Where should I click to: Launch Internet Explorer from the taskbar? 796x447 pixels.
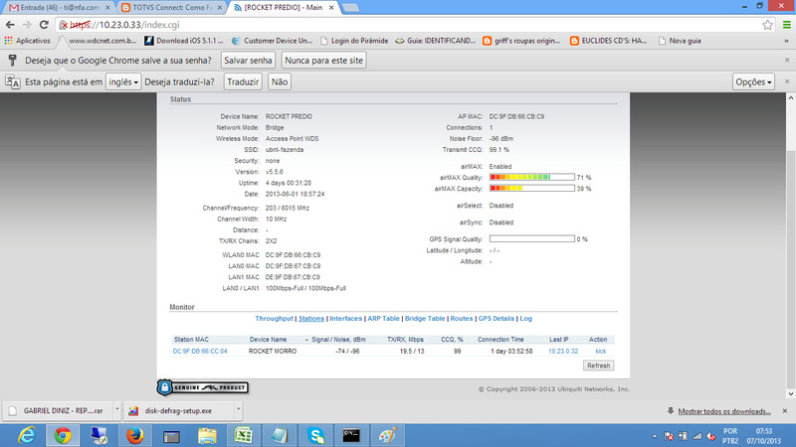pos(27,435)
